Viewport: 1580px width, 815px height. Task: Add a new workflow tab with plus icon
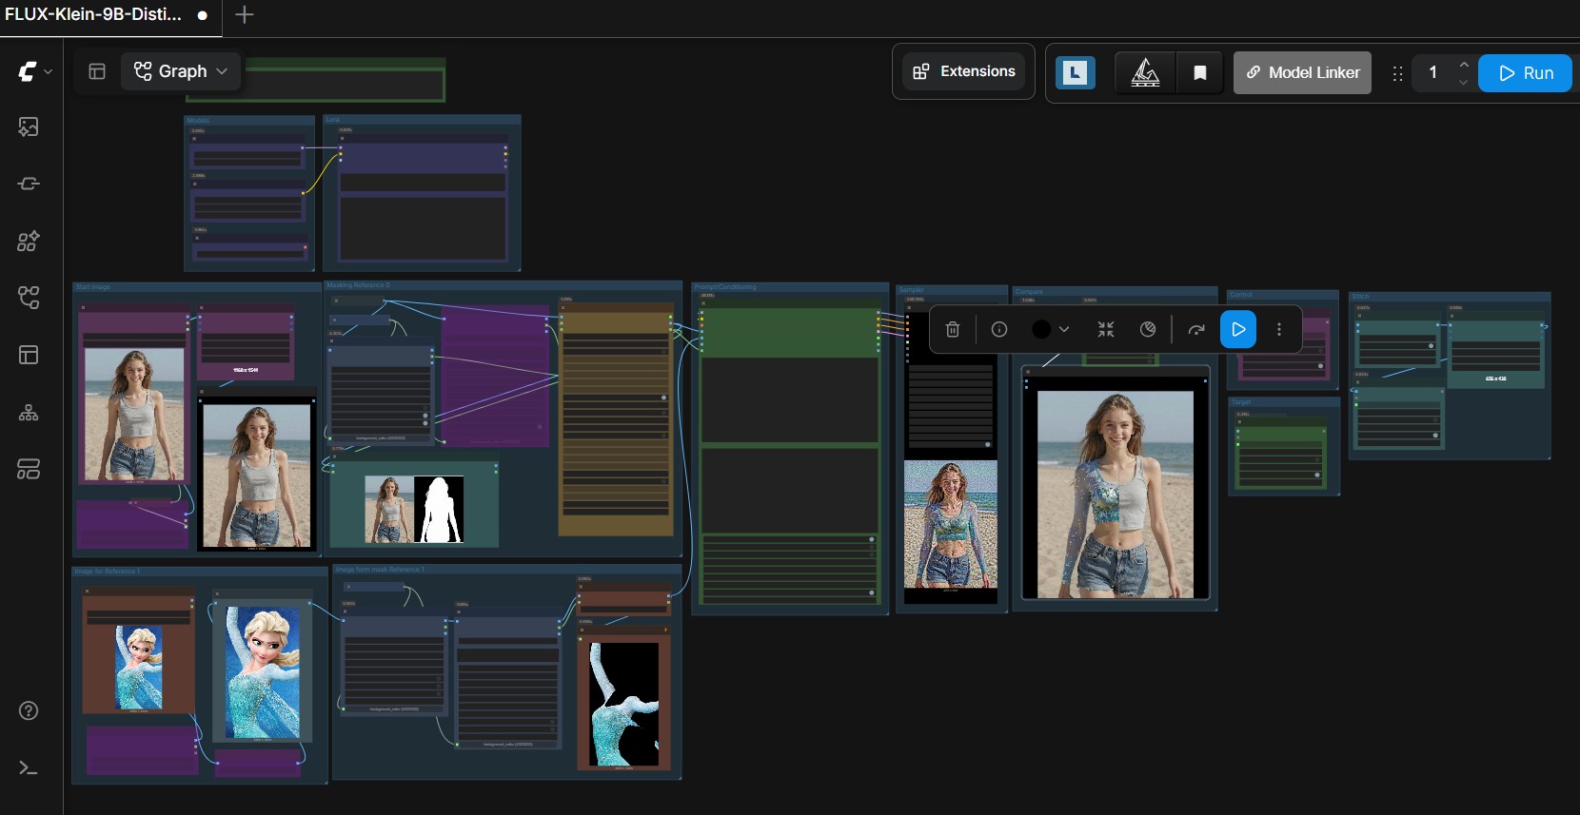[x=245, y=14]
